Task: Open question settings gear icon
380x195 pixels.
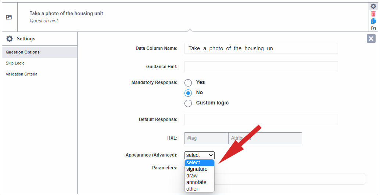Action: coord(373,6)
